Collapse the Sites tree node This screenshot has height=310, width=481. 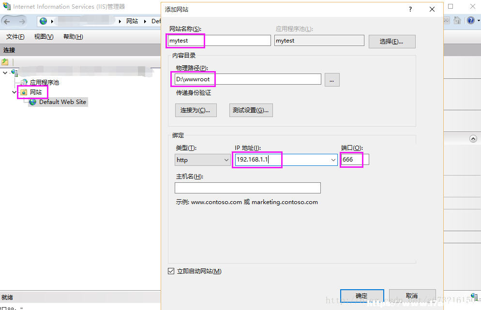click(14, 92)
